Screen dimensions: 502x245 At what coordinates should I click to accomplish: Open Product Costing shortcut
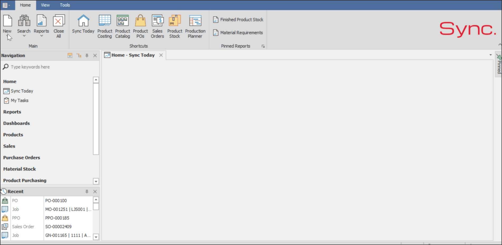point(105,26)
